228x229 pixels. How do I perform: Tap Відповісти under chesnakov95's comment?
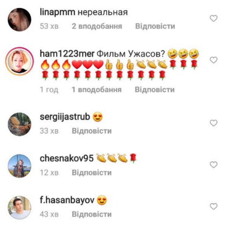92,173
